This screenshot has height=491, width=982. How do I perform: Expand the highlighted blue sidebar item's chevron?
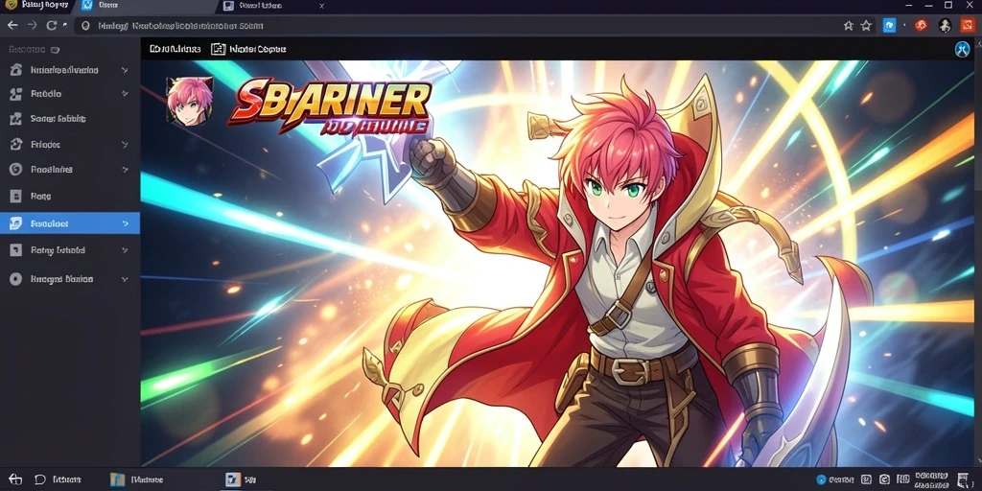[126, 223]
